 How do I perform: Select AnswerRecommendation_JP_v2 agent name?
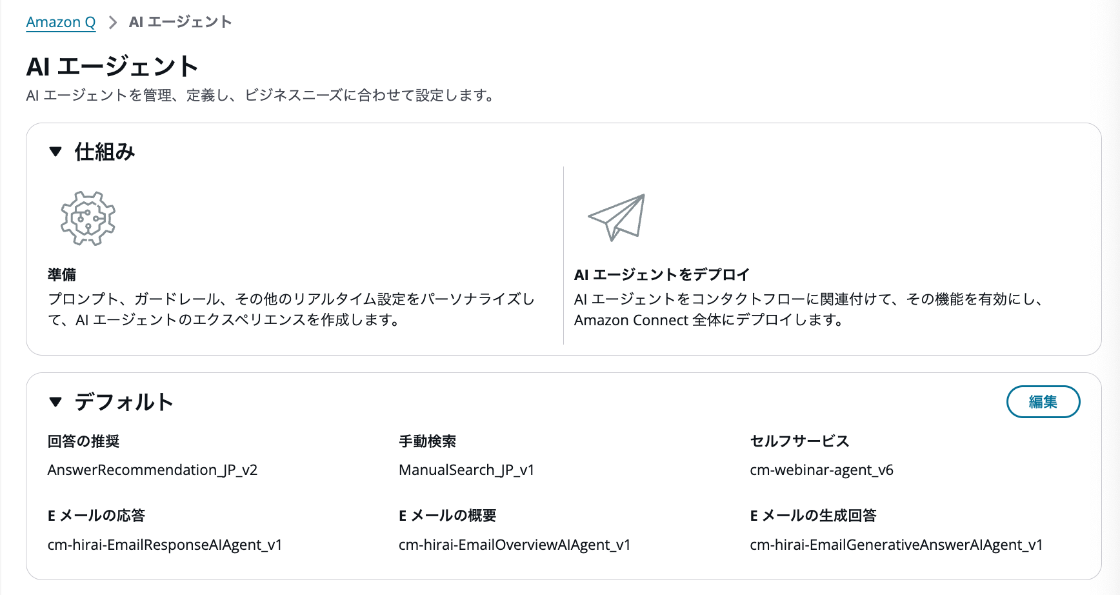pos(152,470)
